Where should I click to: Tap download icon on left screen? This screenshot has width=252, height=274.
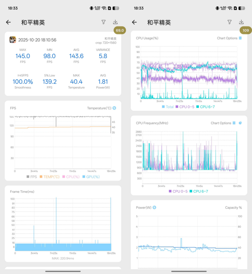coord(115,22)
